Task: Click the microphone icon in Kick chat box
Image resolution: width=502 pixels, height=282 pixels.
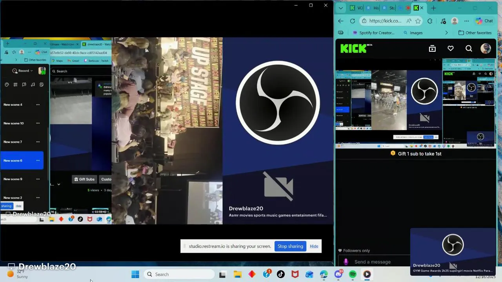Action: coord(346,262)
